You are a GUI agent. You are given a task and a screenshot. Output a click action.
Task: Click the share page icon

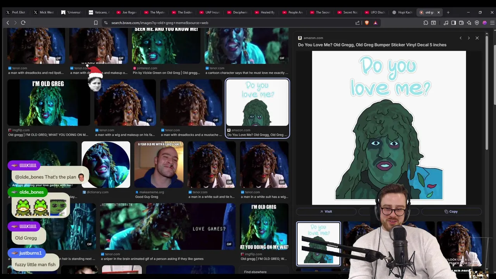tap(357, 23)
